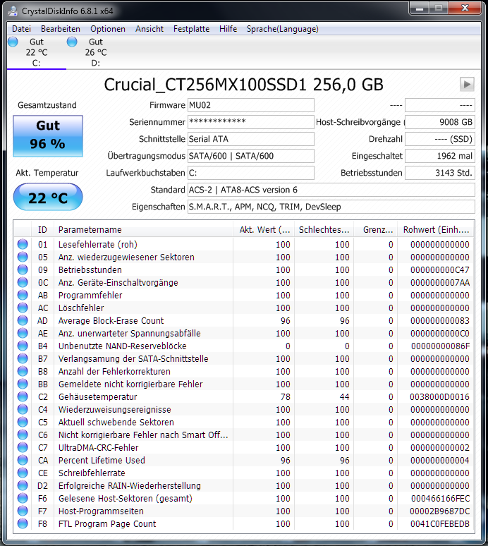The image size is (488, 546).
Task: Click the blue status orb for drive C:
Action: point(13,42)
